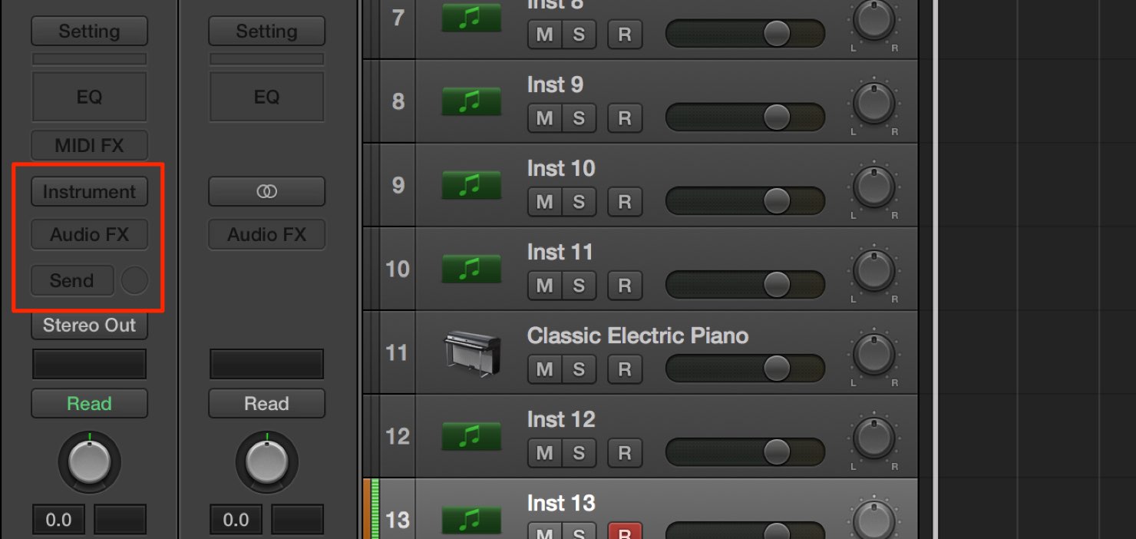Record-enable the Classic Electric Piano track
The image size is (1136, 539).
[x=625, y=369]
